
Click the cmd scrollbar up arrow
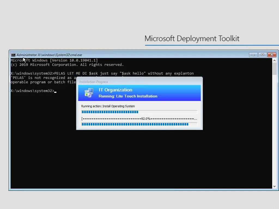click(x=274, y=61)
